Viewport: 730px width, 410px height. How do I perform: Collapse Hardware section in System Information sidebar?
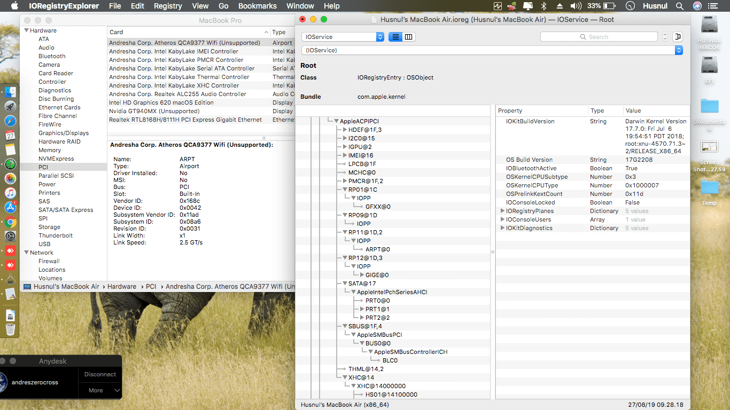27,30
